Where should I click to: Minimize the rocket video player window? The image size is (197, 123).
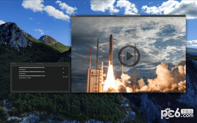74,16
